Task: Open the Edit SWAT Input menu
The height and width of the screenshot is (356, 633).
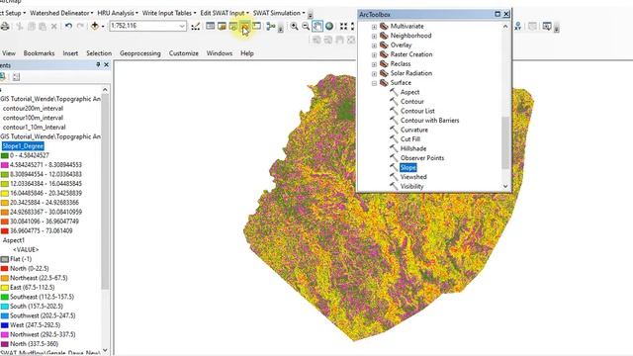Action: tap(225, 13)
